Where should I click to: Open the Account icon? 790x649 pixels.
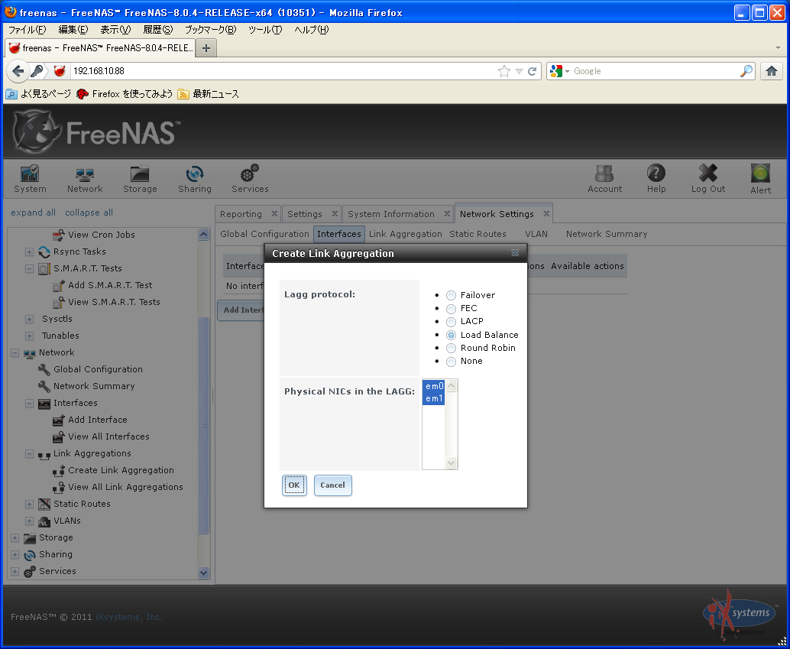coord(604,179)
